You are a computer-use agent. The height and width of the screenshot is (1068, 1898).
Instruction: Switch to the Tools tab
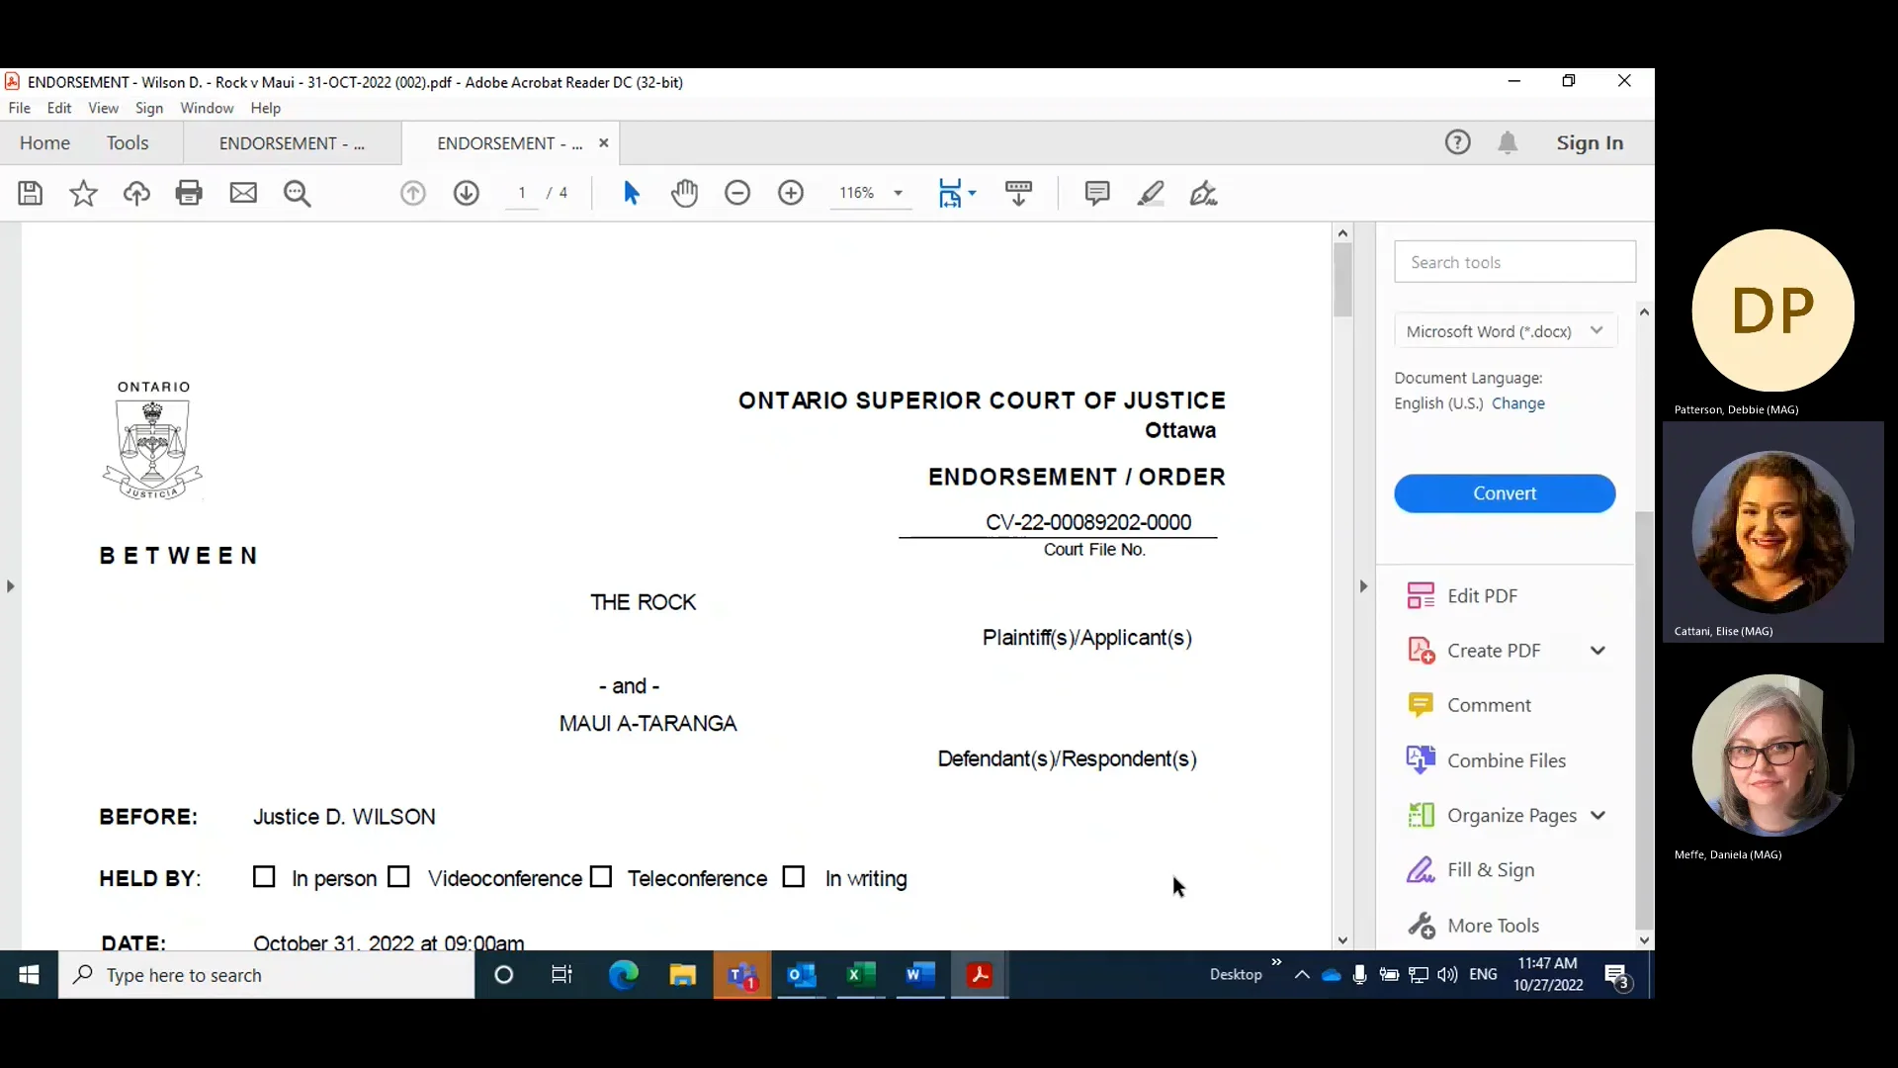128,143
